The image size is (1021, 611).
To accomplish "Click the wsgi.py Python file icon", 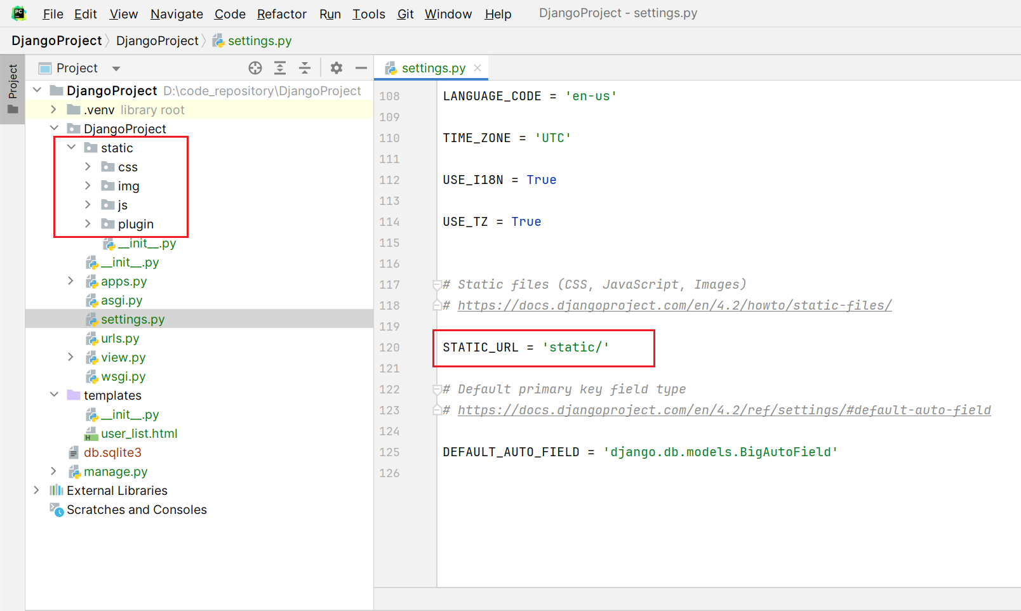I will tap(91, 377).
